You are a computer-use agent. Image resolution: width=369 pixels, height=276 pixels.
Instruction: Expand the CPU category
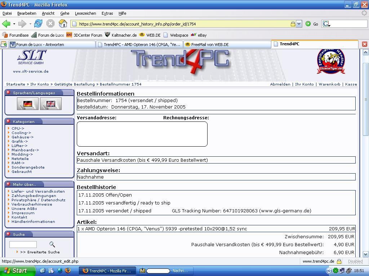pyautogui.click(x=18, y=128)
